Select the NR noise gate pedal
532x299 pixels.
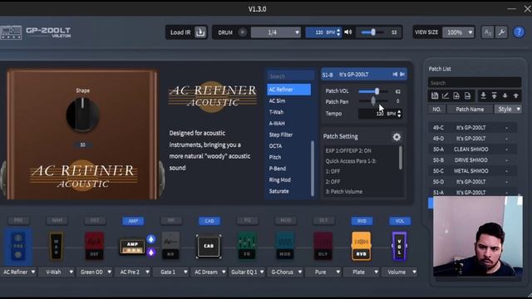(170, 247)
